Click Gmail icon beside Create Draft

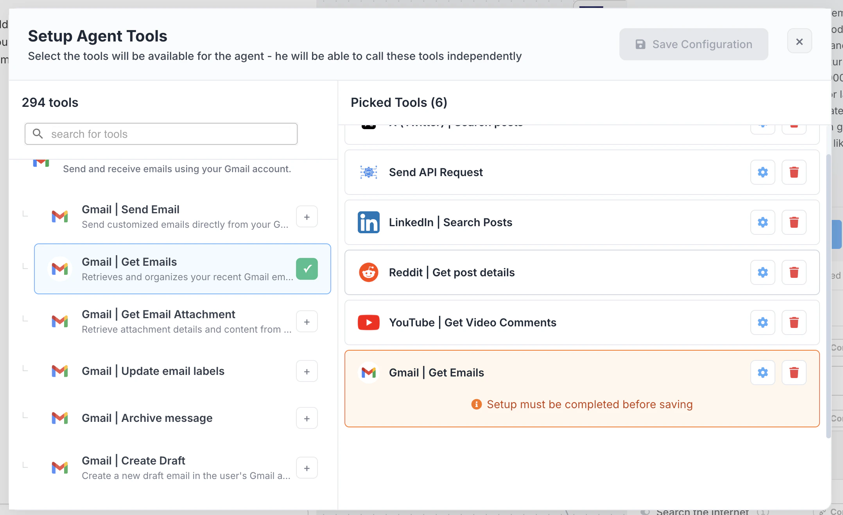coord(60,468)
